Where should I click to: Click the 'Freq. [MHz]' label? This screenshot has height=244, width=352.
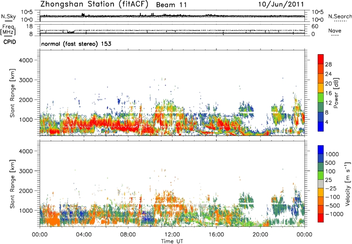8,30
